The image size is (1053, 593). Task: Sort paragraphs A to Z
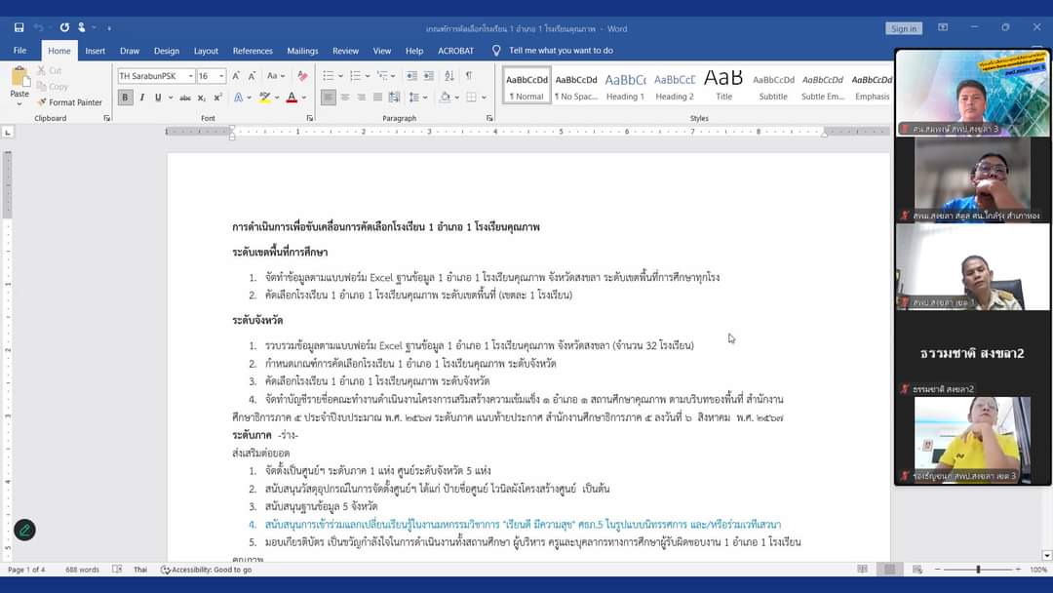coord(449,76)
